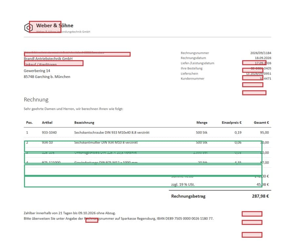Click the bank name 'Sparkasse Regensburg'

click(x=138, y=218)
